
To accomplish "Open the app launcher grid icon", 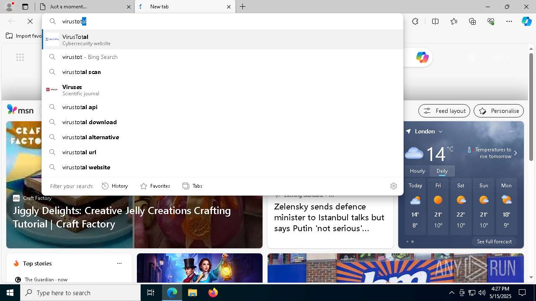I will click(x=20, y=57).
